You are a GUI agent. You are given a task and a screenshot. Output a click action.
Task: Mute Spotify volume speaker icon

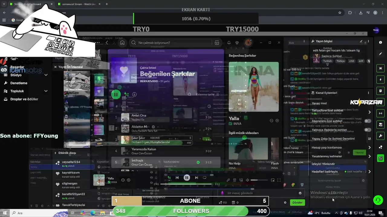coord(247,180)
